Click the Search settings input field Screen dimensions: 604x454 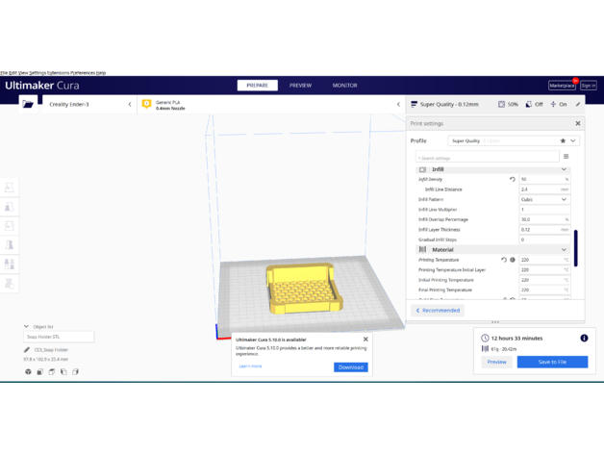[487, 157]
